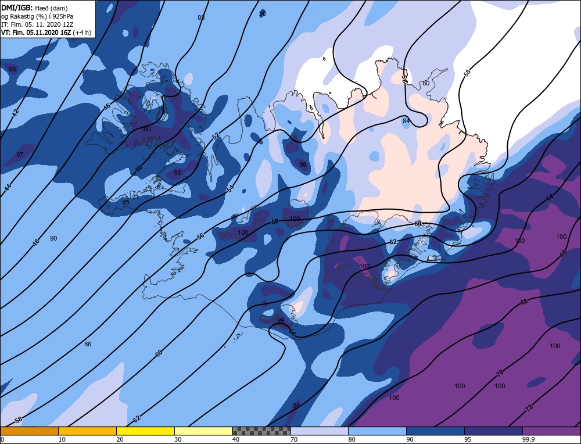
Task: Click the contour label '42'
Action: pyautogui.click(x=15, y=113)
